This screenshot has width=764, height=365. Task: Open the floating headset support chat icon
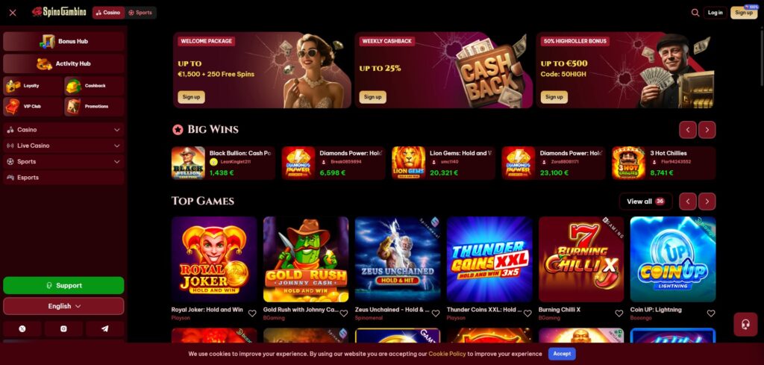tap(745, 325)
